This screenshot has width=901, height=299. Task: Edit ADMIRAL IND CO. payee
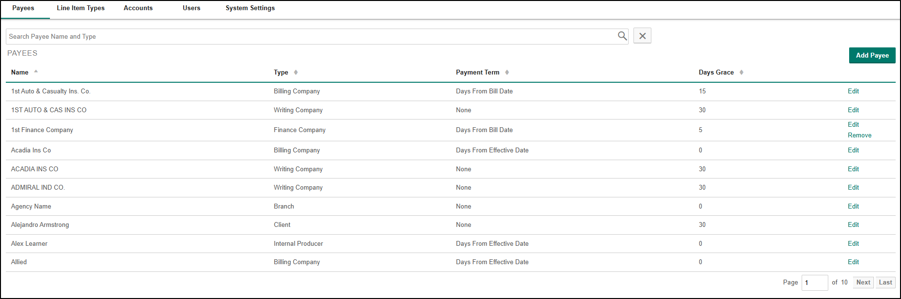[853, 187]
